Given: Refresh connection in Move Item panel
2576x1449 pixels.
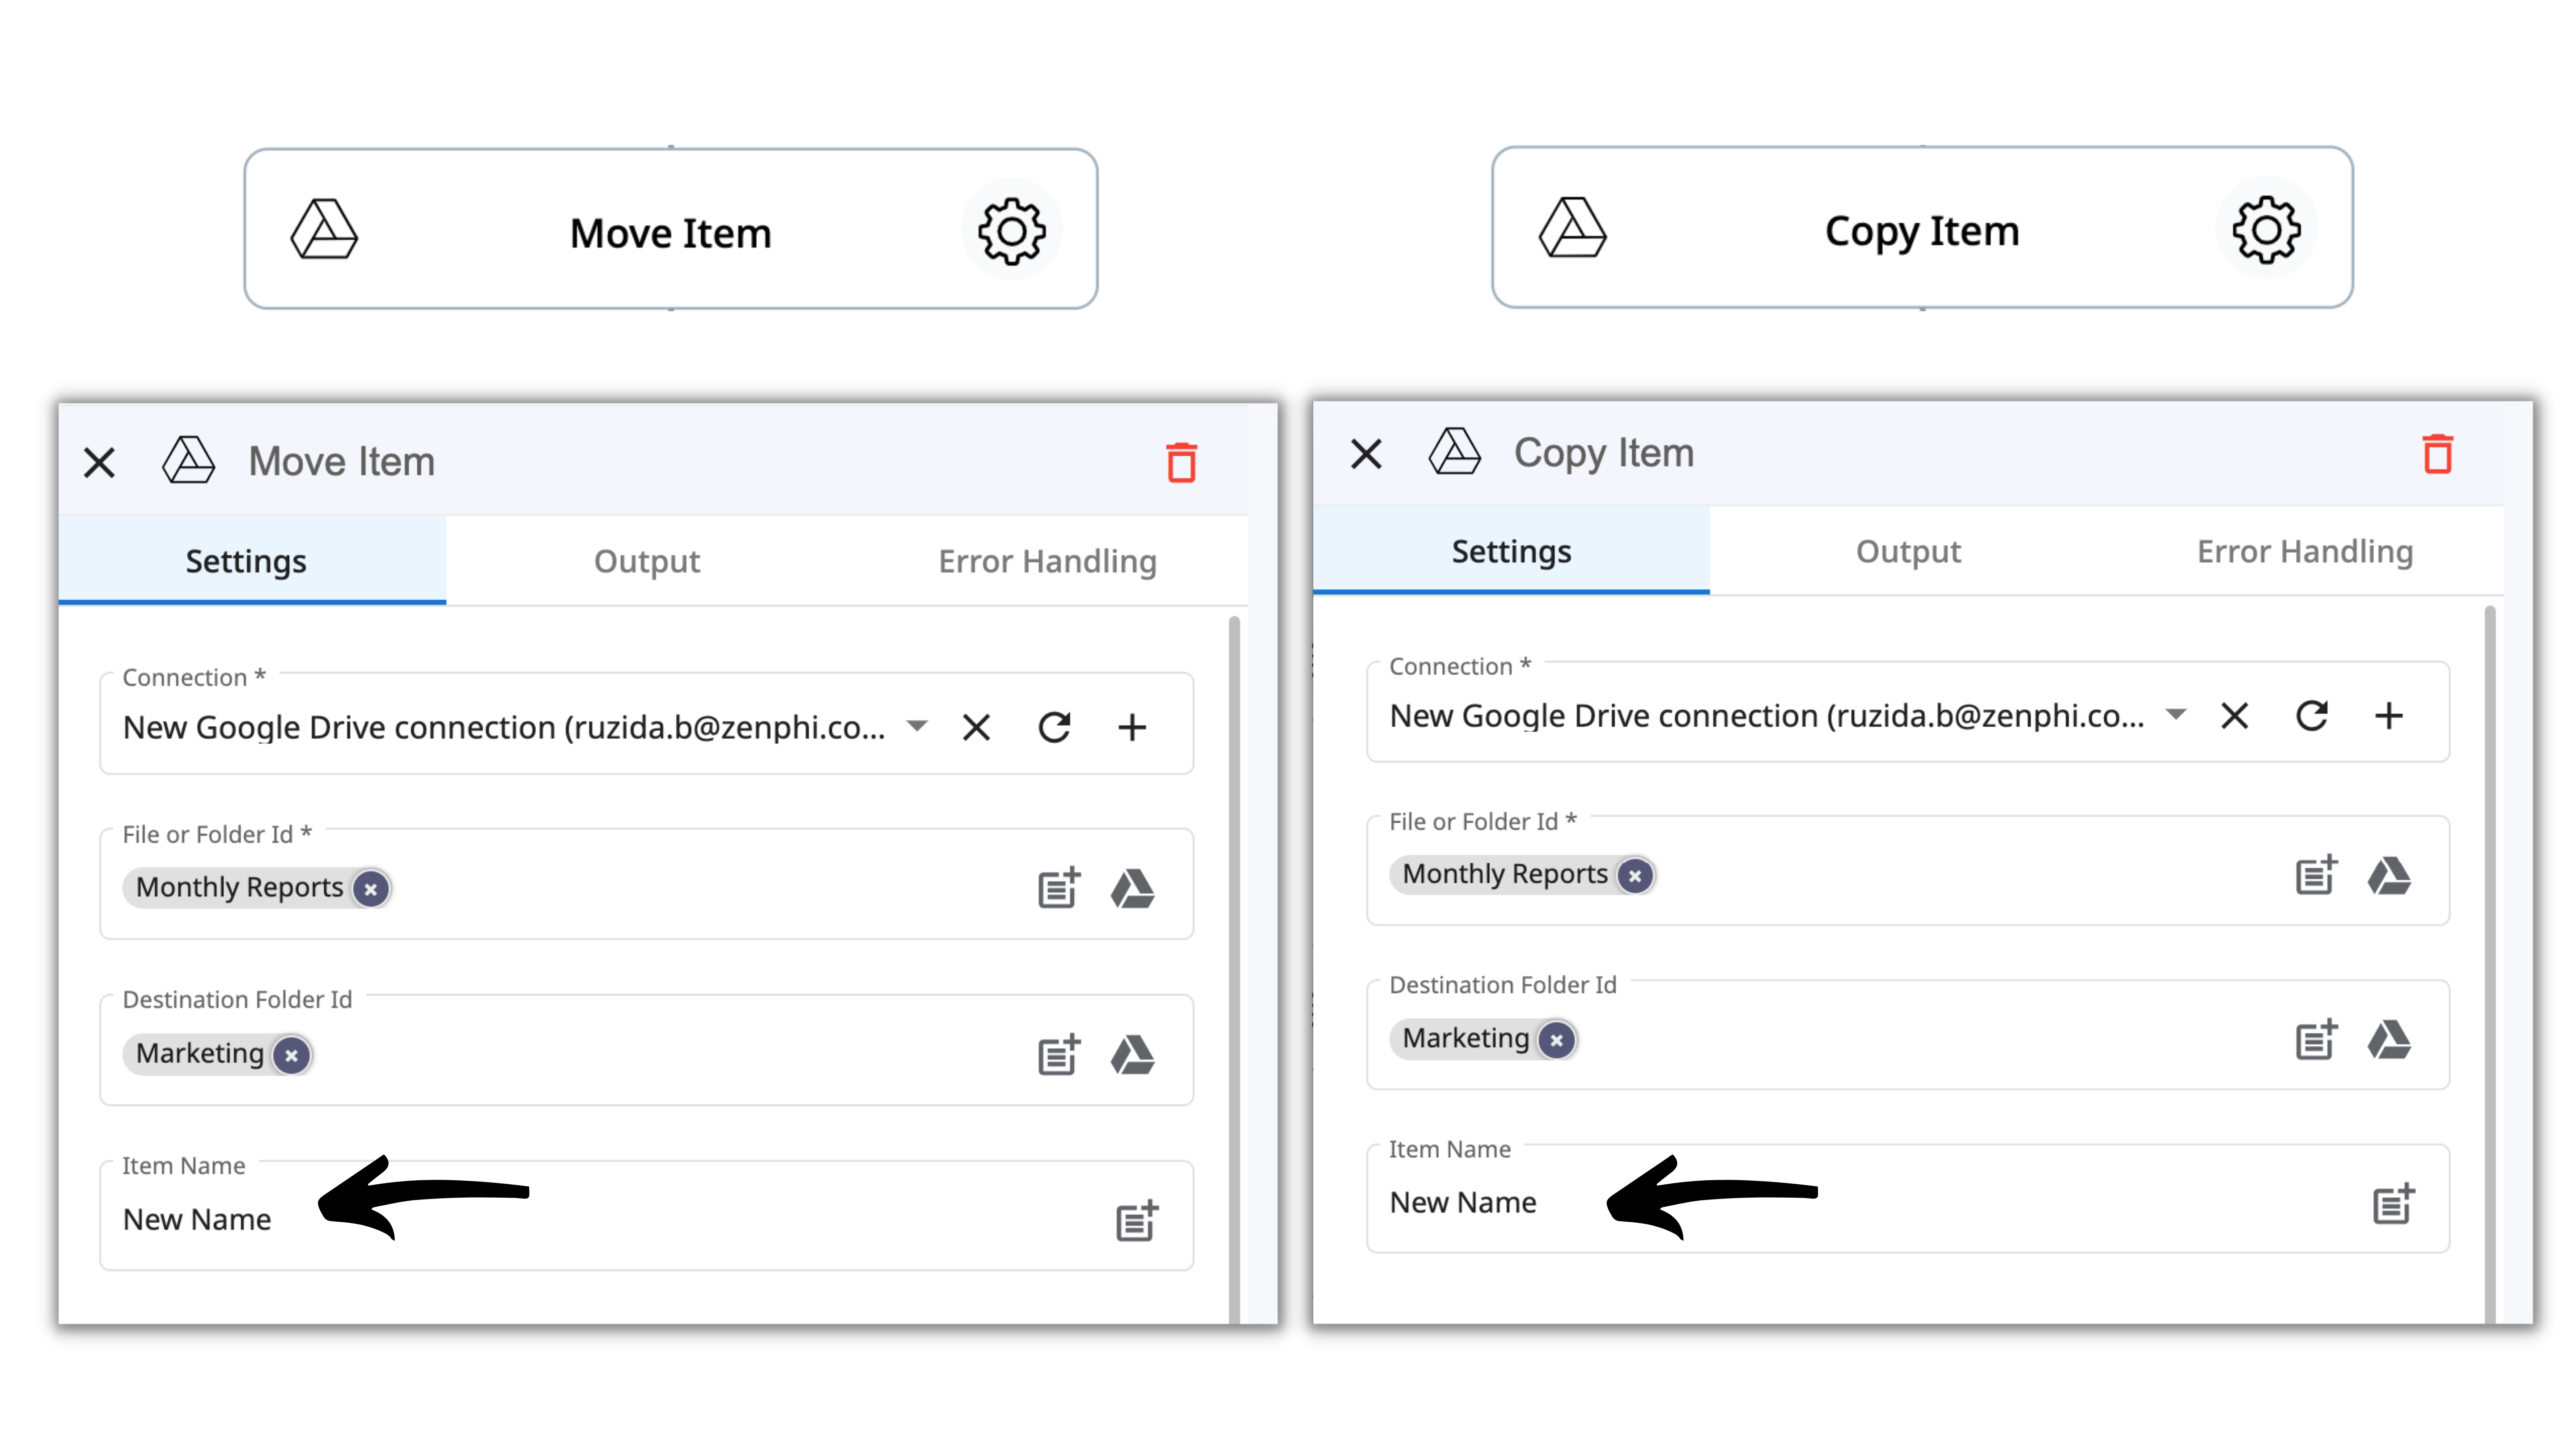Looking at the screenshot, I should pyautogui.click(x=1054, y=727).
